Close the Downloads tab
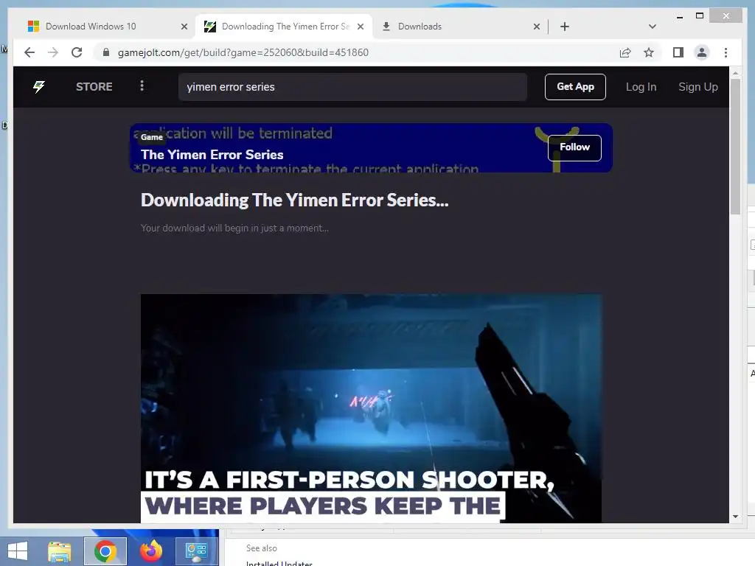 point(537,27)
